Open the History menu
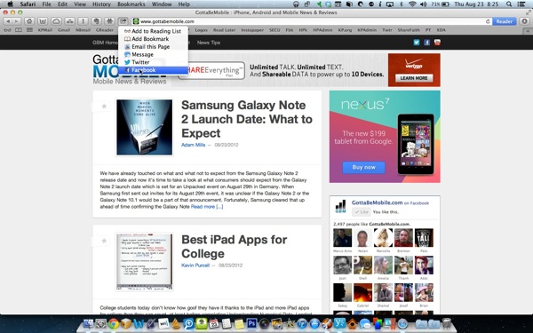 pos(101,4)
